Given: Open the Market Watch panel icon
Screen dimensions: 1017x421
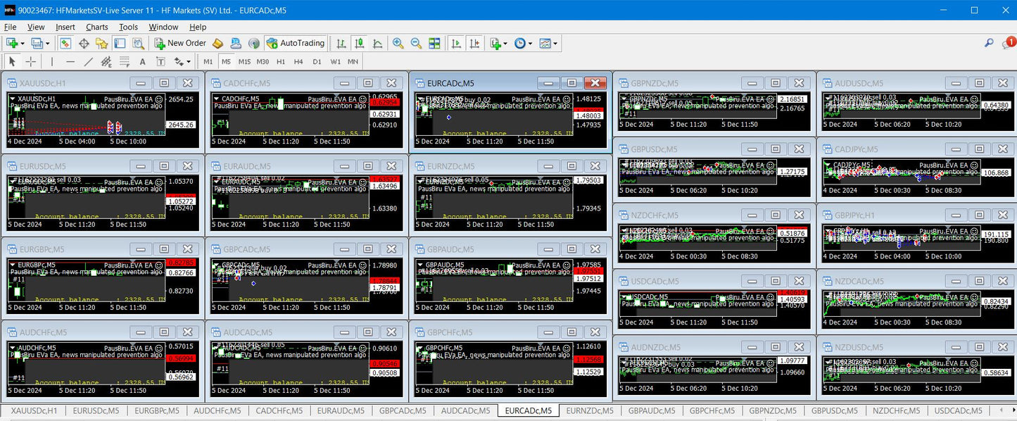Looking at the screenshot, I should click(65, 43).
